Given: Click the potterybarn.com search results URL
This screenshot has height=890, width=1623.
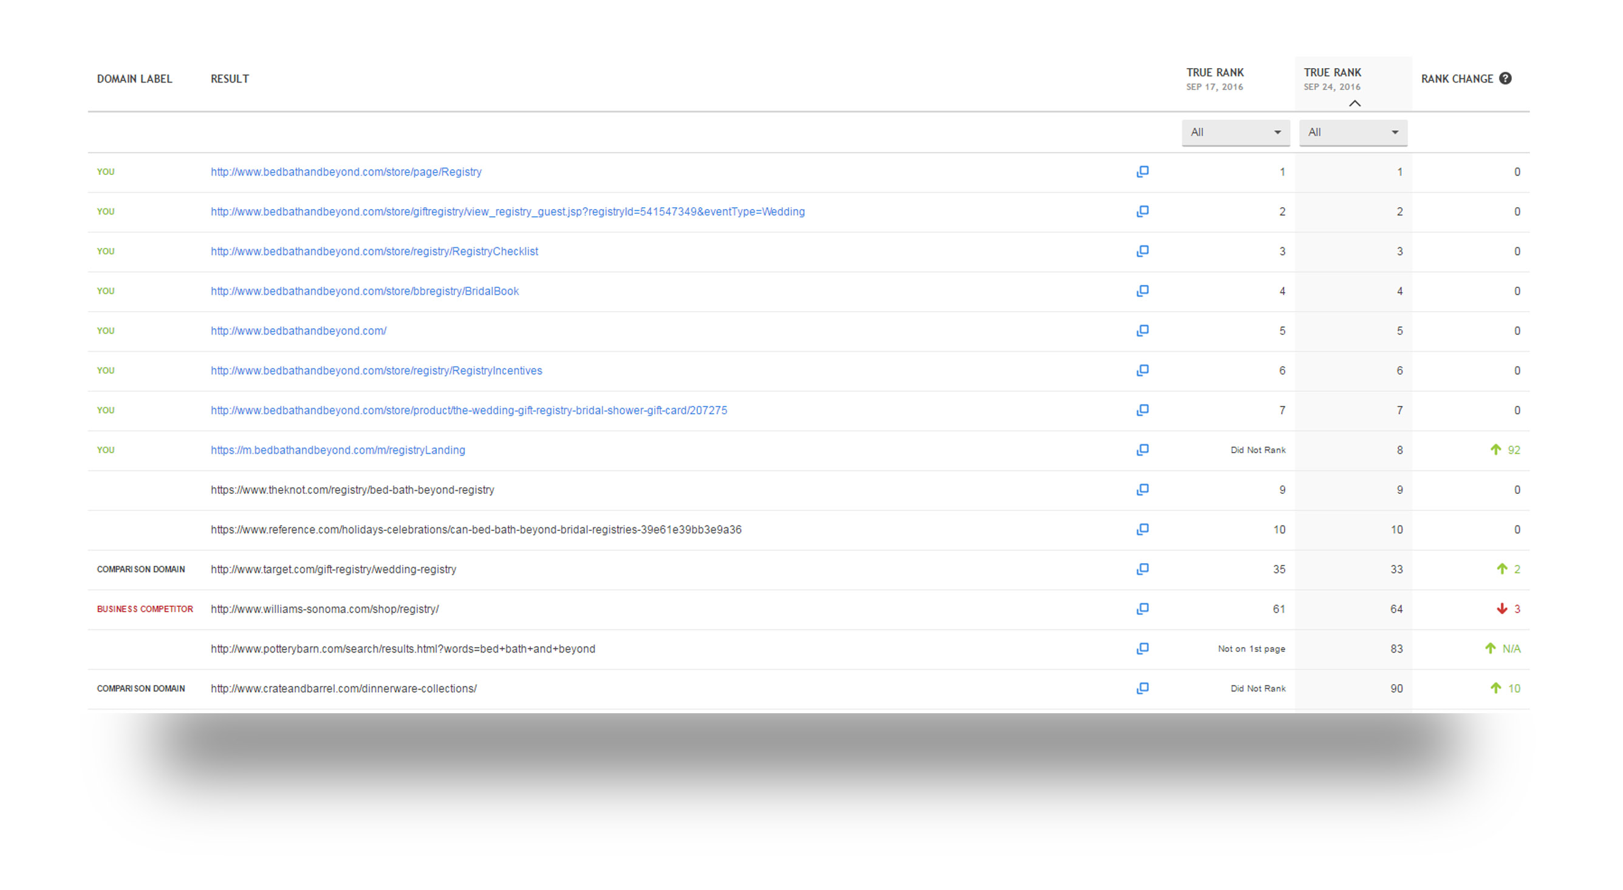Looking at the screenshot, I should [403, 648].
